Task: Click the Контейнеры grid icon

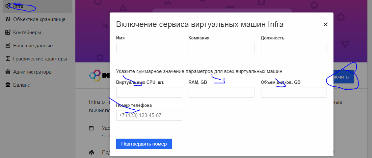Action: click(8, 33)
